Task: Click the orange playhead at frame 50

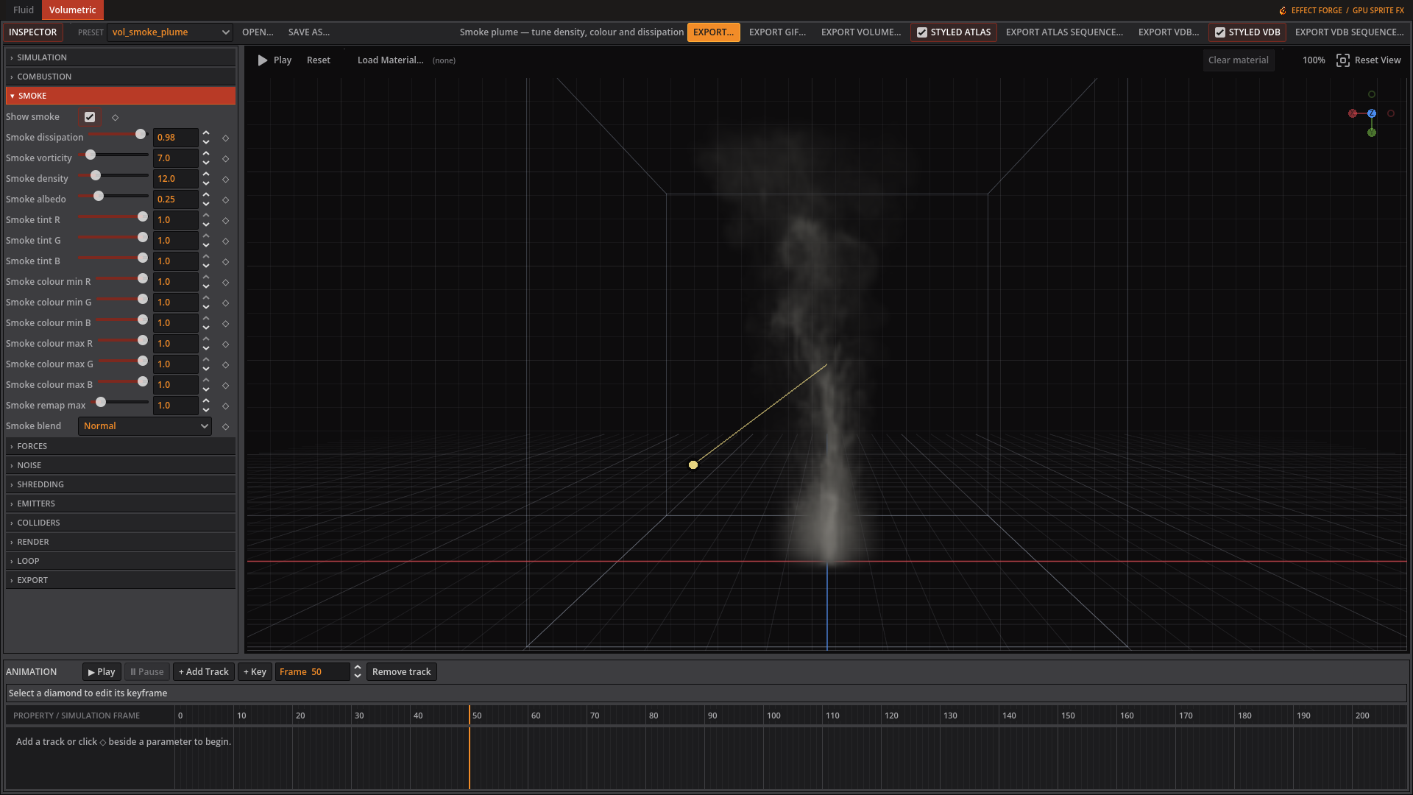Action: [x=470, y=747]
